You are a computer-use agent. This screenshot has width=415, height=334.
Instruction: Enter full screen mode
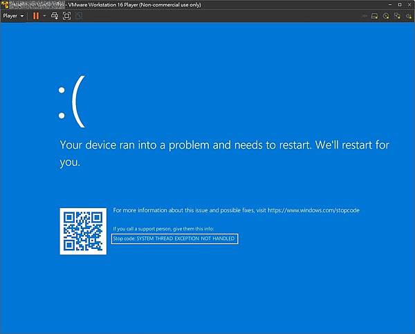click(x=66, y=16)
